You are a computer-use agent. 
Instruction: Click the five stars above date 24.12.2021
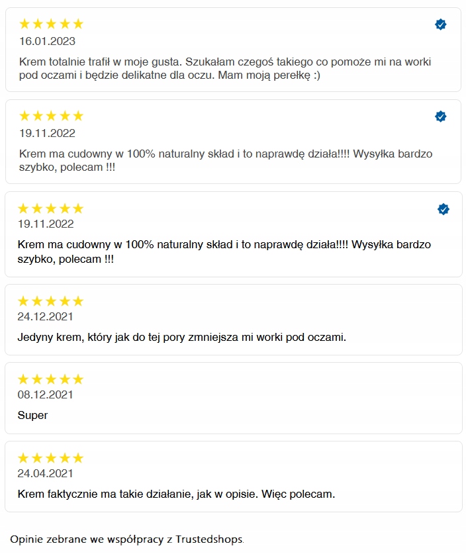pos(50,301)
